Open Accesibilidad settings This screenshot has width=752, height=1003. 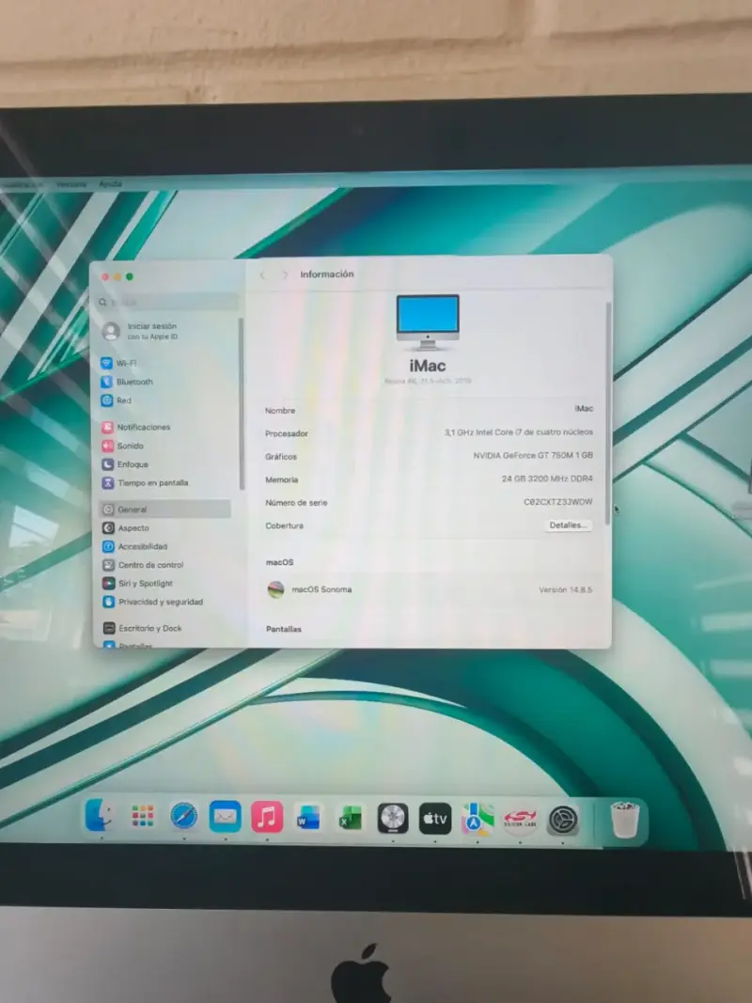[135, 547]
